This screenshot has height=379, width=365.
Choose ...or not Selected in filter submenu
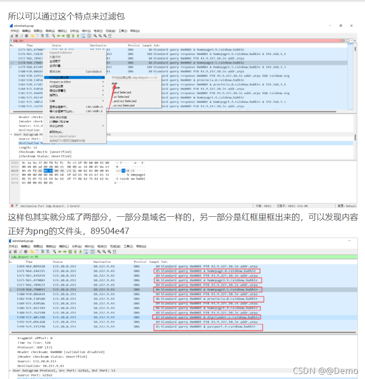123,105
